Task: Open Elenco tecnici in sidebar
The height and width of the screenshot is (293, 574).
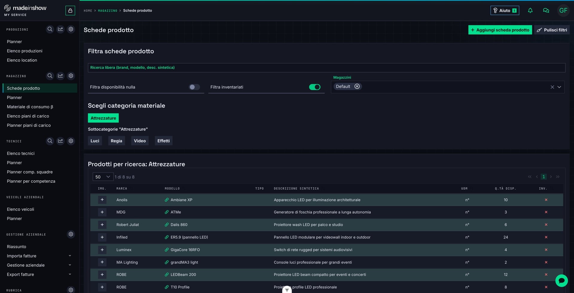Action: pos(21,153)
